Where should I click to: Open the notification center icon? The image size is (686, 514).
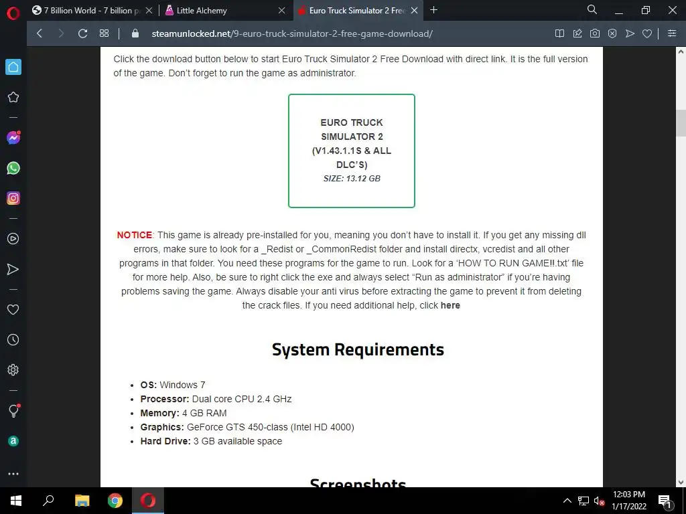(665, 501)
